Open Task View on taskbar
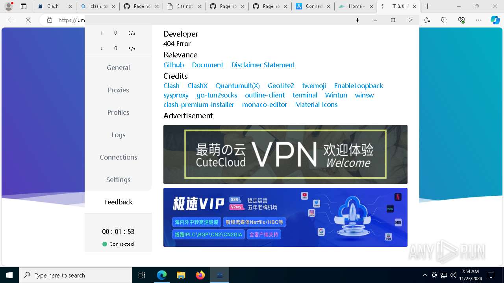504x283 pixels. coord(142,275)
